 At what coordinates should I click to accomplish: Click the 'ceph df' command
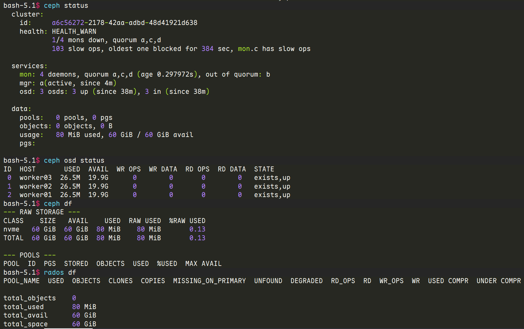pyautogui.click(x=58, y=204)
